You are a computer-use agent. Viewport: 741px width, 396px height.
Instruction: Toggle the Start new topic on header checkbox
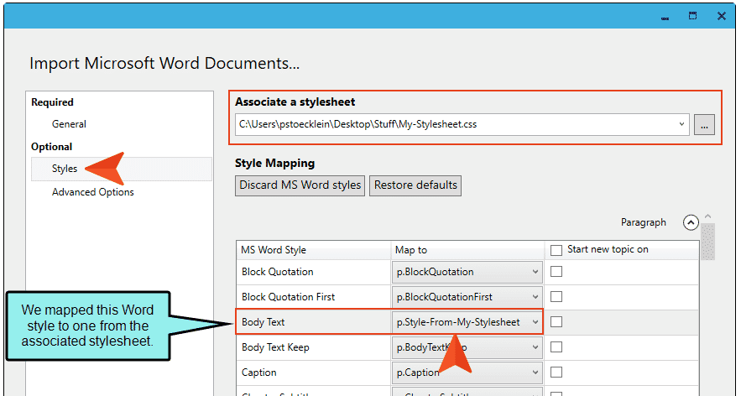[556, 250]
